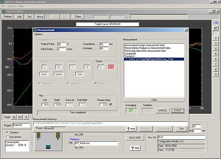Open the Options menu of the Measurement dialog
Screen dimensions: 221x159
click(x=38, y=34)
